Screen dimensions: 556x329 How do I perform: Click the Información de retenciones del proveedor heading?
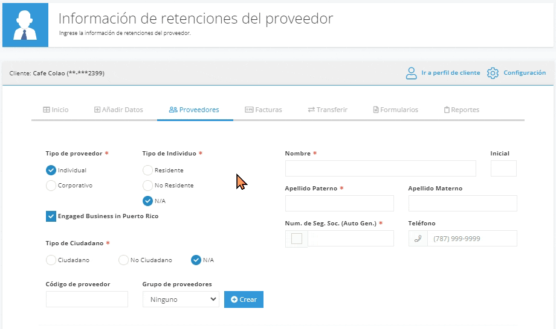pos(196,18)
